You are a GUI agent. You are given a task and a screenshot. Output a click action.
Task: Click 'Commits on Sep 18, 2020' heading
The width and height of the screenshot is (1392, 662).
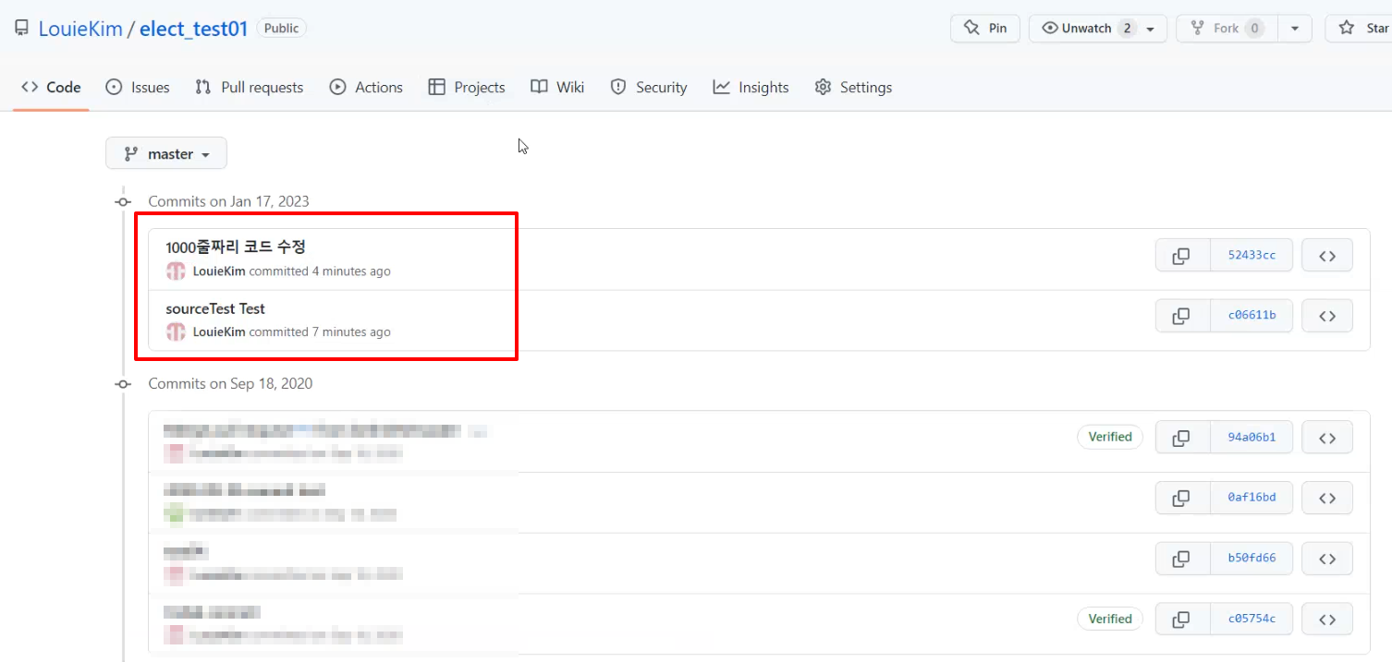point(230,384)
